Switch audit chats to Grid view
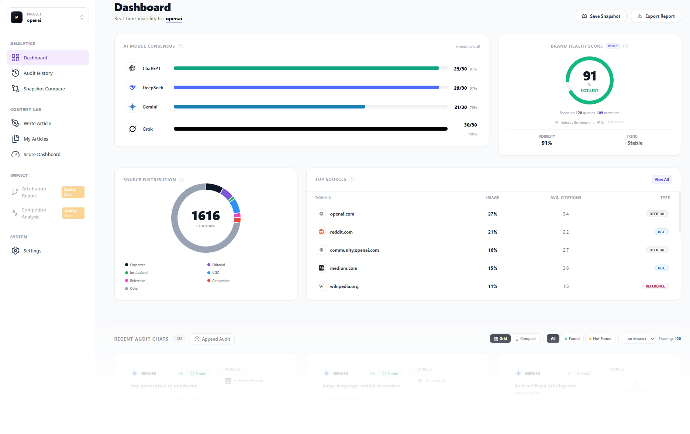The width and height of the screenshot is (690, 434). (x=500, y=339)
